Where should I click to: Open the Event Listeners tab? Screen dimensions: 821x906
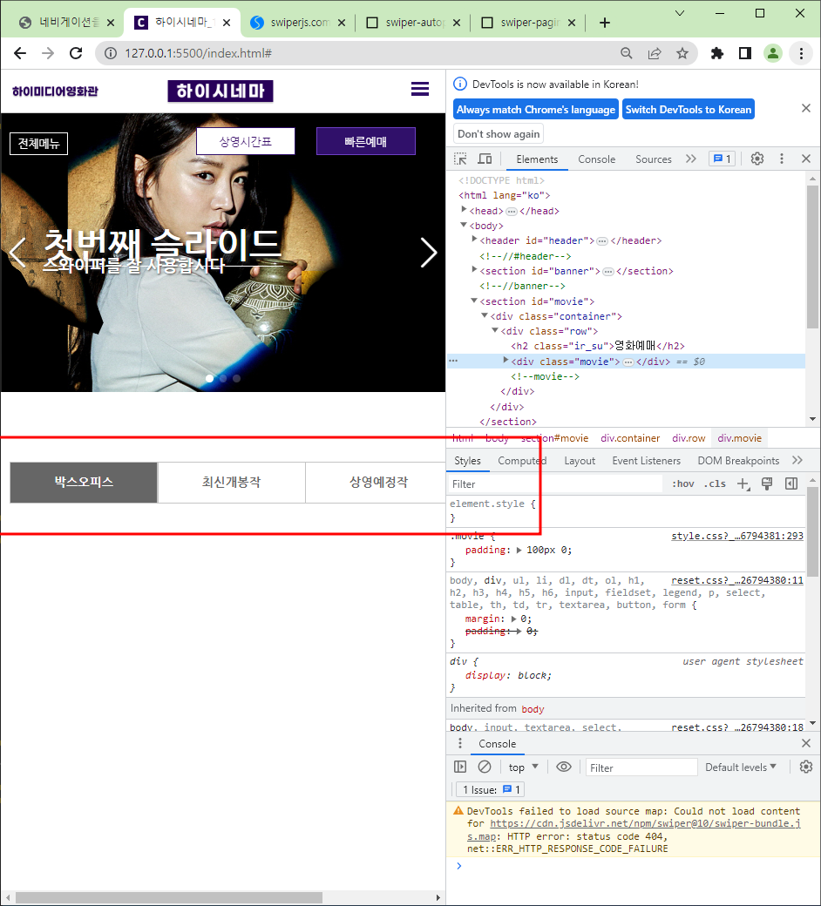coord(647,461)
